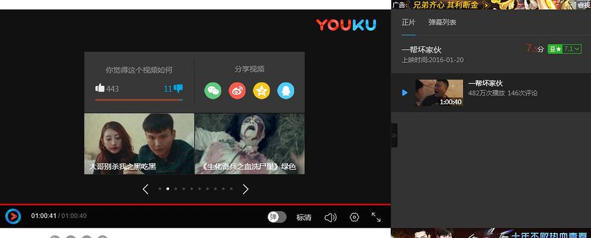
Task: Open the 标清 video quality selector
Action: click(x=304, y=217)
